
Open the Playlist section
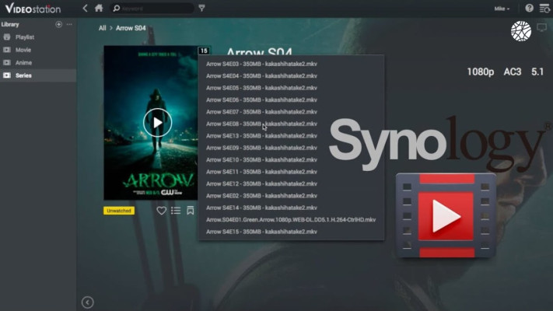coord(25,37)
